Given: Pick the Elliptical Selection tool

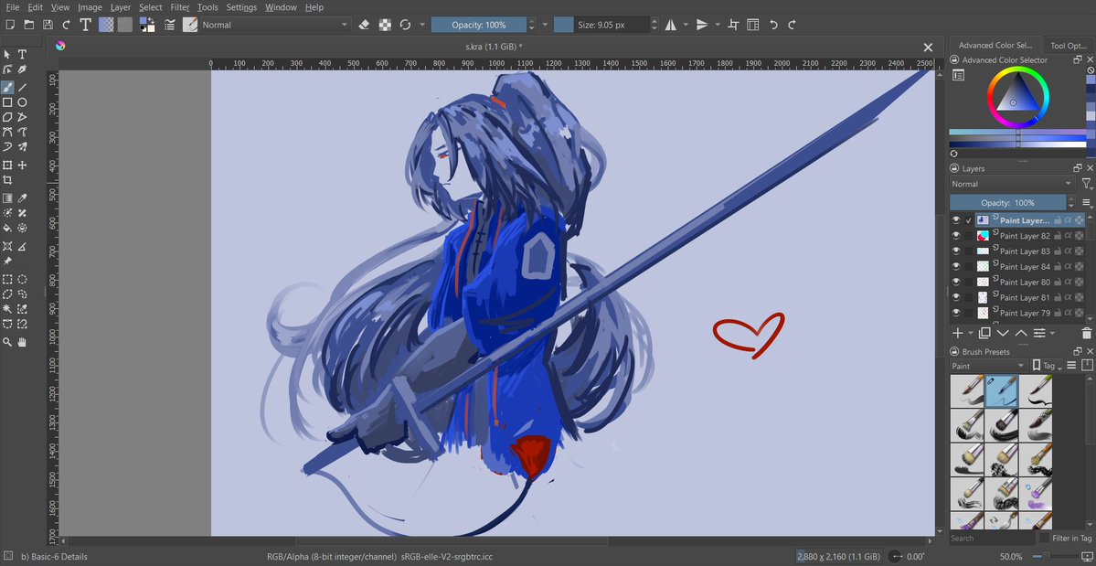Looking at the screenshot, I should [22, 279].
